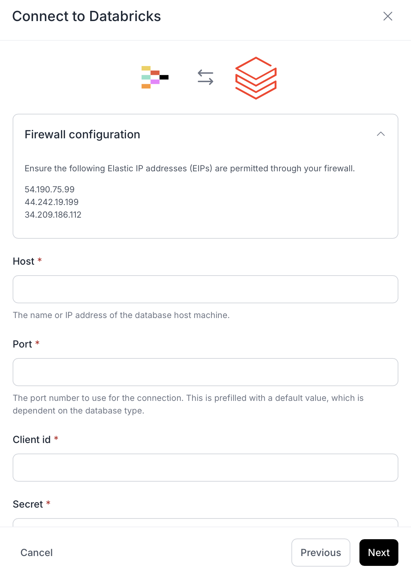Focus the Host input field
411x575 pixels.
pyautogui.click(x=205, y=289)
